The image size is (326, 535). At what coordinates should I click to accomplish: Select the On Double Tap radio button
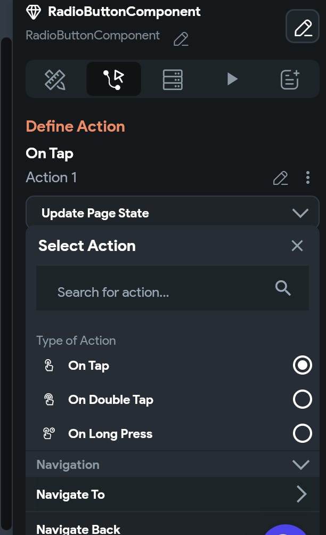click(302, 400)
